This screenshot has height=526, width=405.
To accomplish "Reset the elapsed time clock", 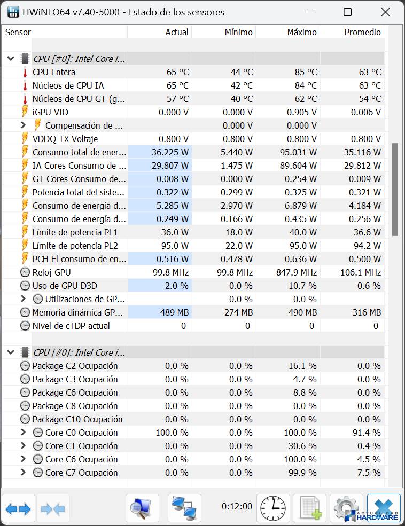I will [274, 508].
